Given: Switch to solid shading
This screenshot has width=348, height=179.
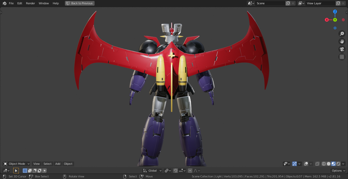Looking at the screenshot, I should click(x=329, y=164).
